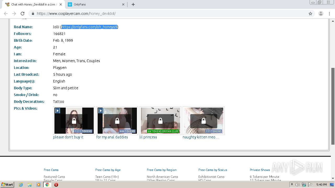Open the highlighted onlyfans.com profile link

tap(90, 27)
